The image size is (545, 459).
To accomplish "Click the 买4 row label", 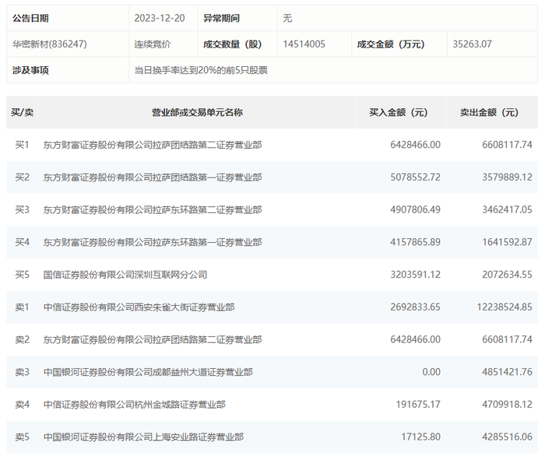I will (x=23, y=242).
